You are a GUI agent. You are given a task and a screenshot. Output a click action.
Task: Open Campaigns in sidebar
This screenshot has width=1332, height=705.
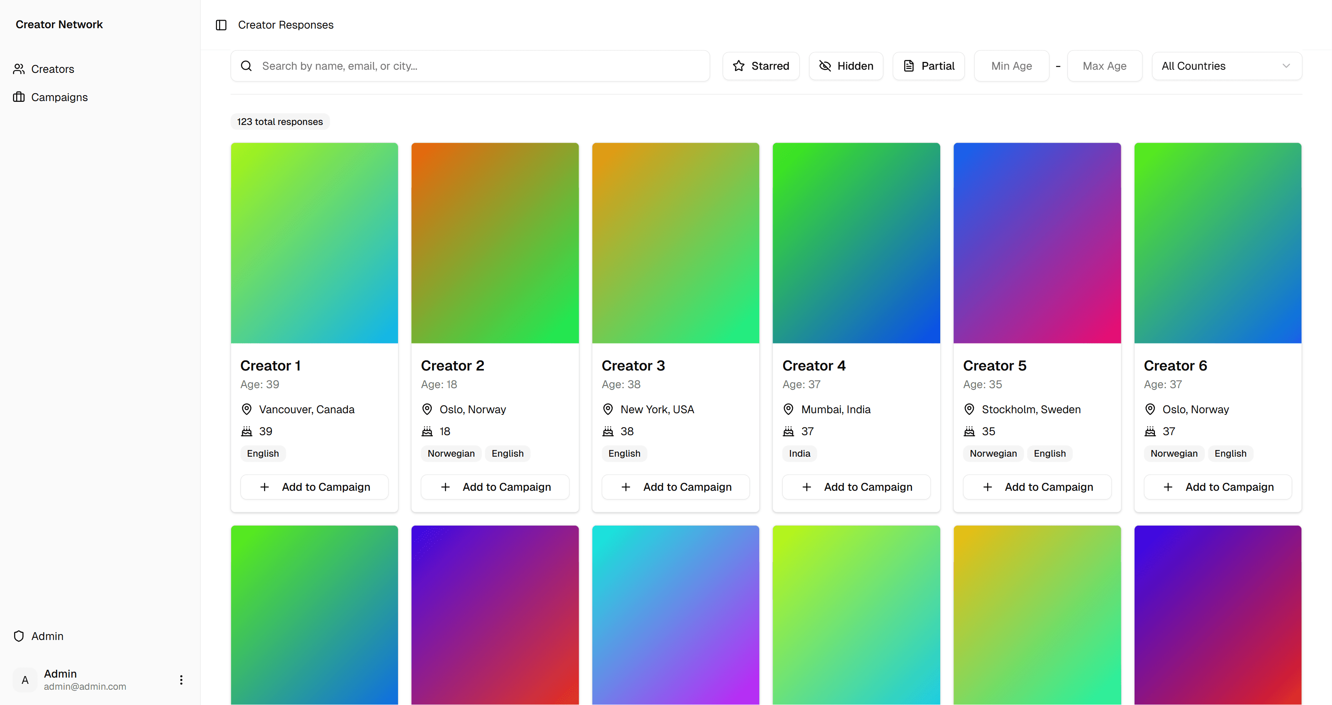pyautogui.click(x=59, y=97)
